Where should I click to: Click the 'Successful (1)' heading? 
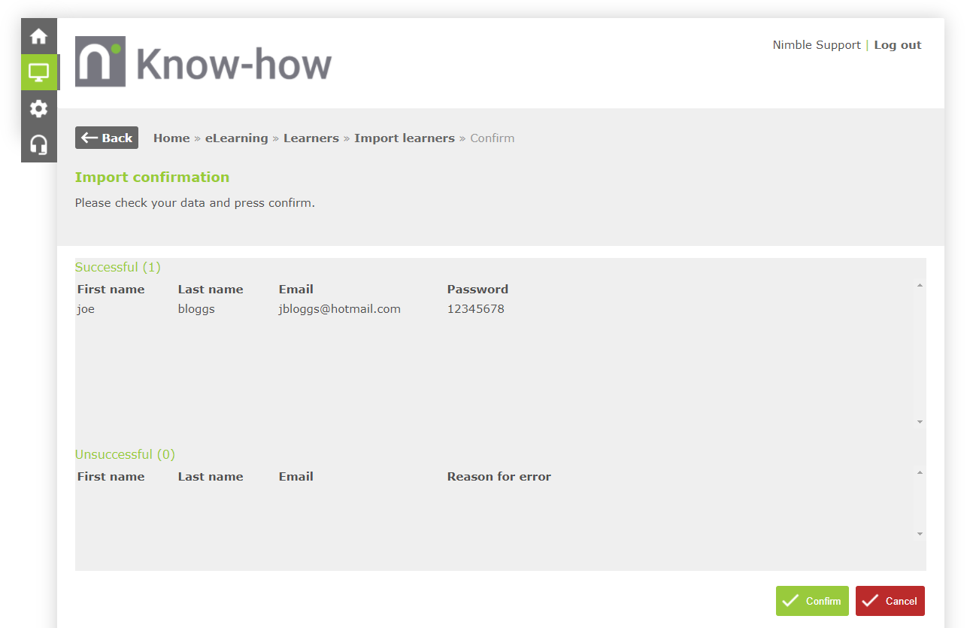point(118,267)
